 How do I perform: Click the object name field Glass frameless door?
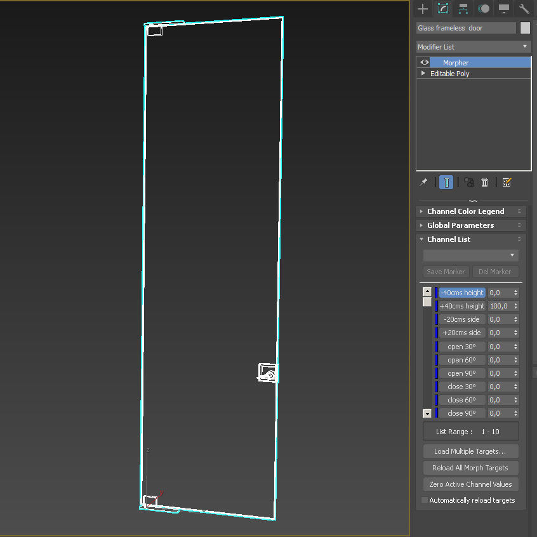coord(466,28)
